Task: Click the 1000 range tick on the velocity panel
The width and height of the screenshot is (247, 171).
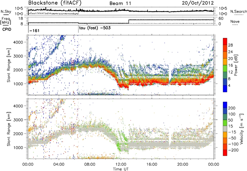Action: point(18,147)
